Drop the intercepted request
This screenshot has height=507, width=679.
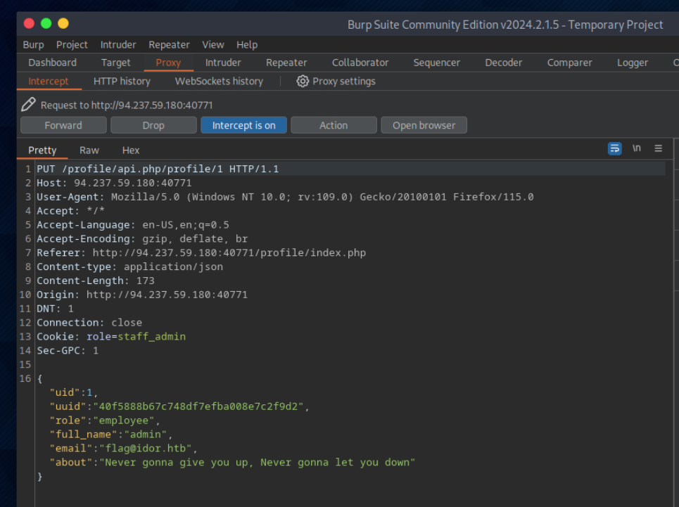[x=153, y=125]
